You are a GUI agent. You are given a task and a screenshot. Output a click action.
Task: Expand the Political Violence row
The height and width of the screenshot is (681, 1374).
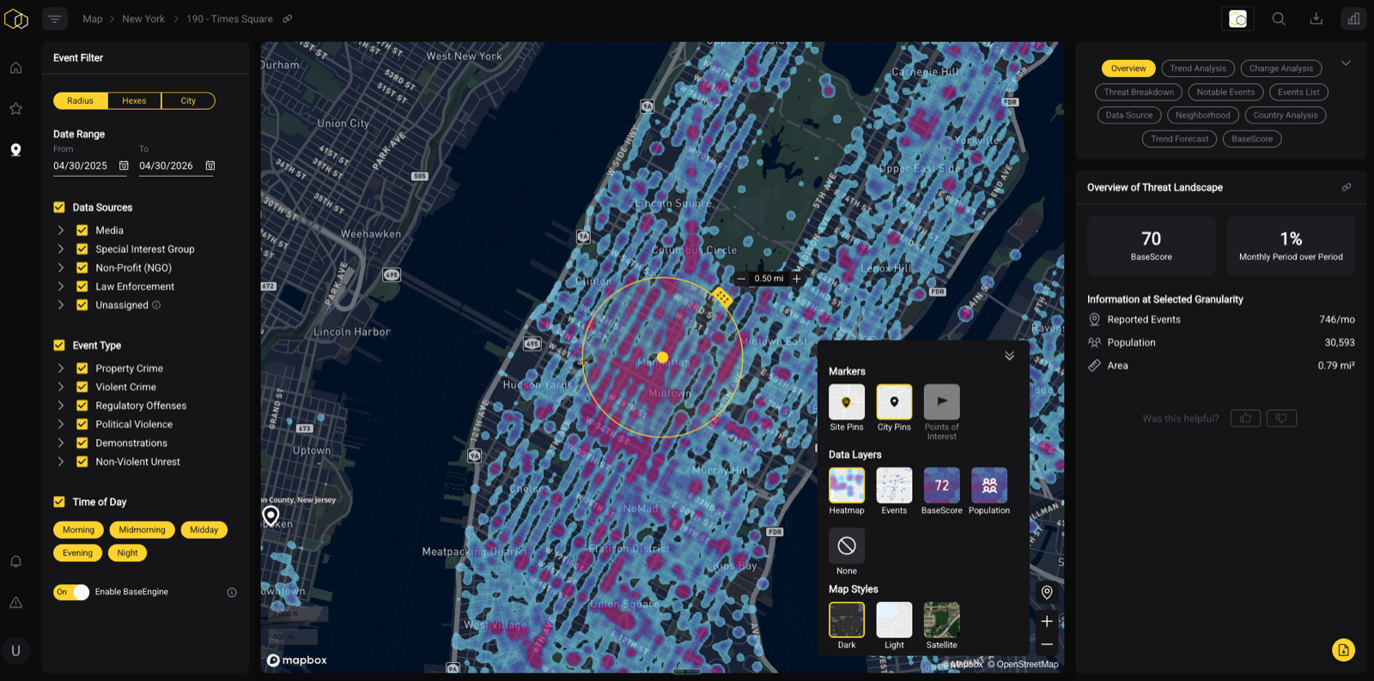[x=60, y=425]
